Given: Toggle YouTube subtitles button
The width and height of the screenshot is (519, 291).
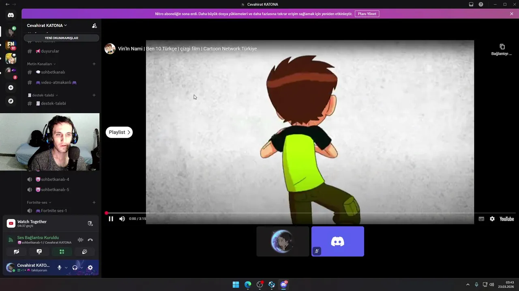Looking at the screenshot, I should (x=481, y=219).
